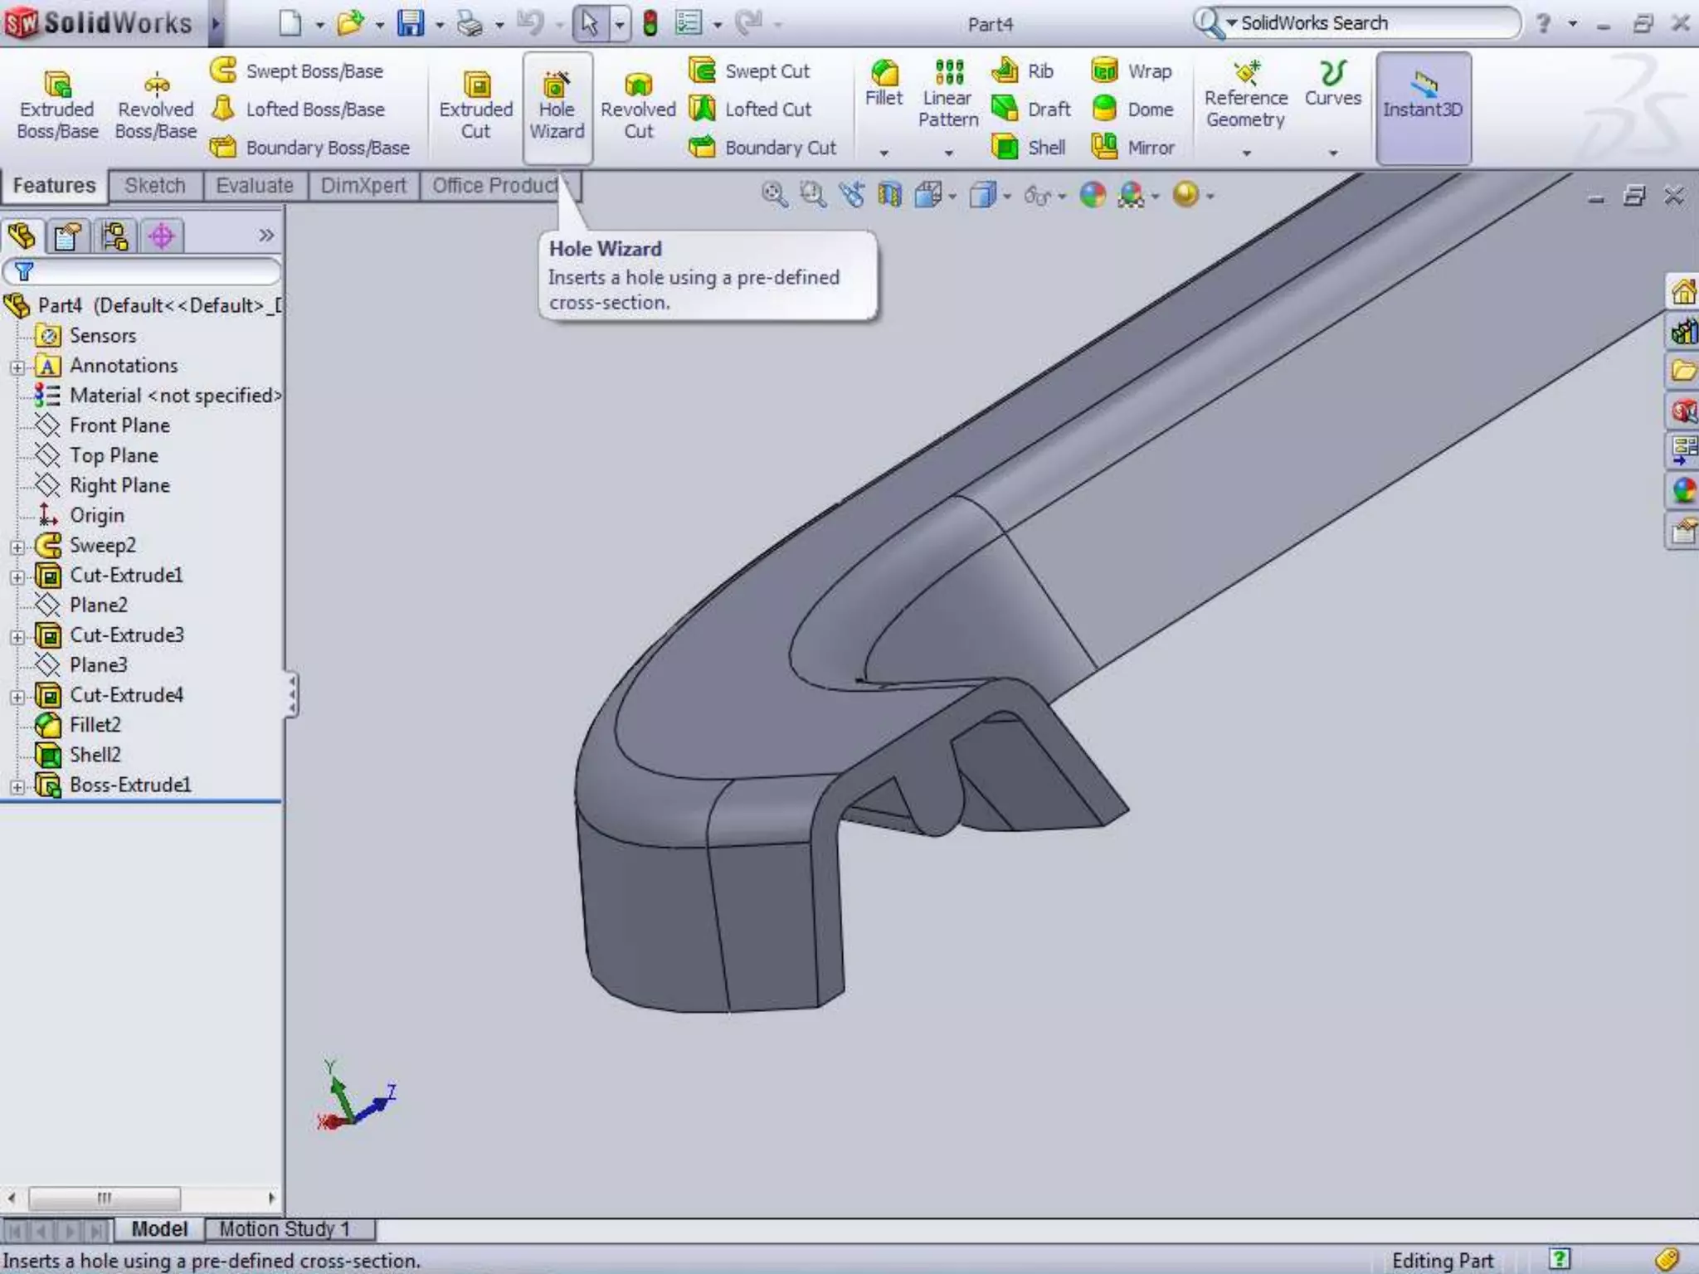Switch to the Sketch tab

(x=155, y=186)
